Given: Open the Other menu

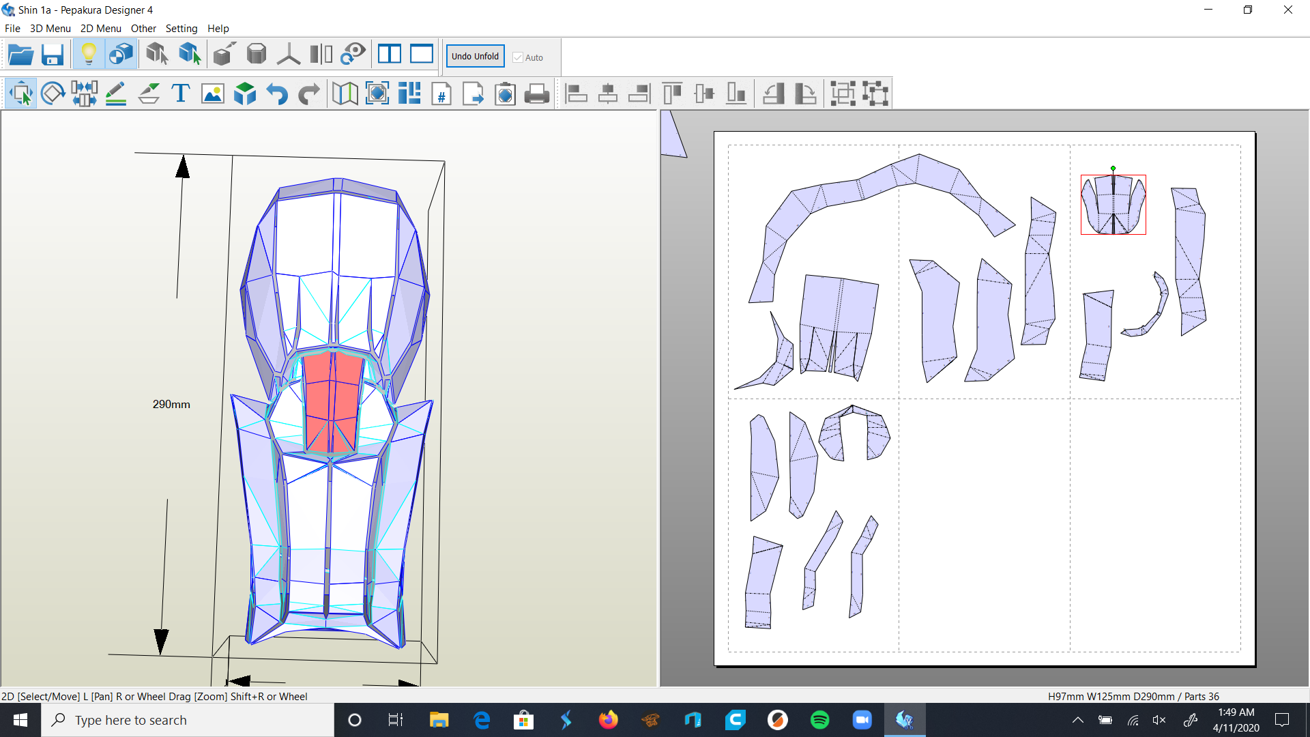Looking at the screenshot, I should point(143,29).
